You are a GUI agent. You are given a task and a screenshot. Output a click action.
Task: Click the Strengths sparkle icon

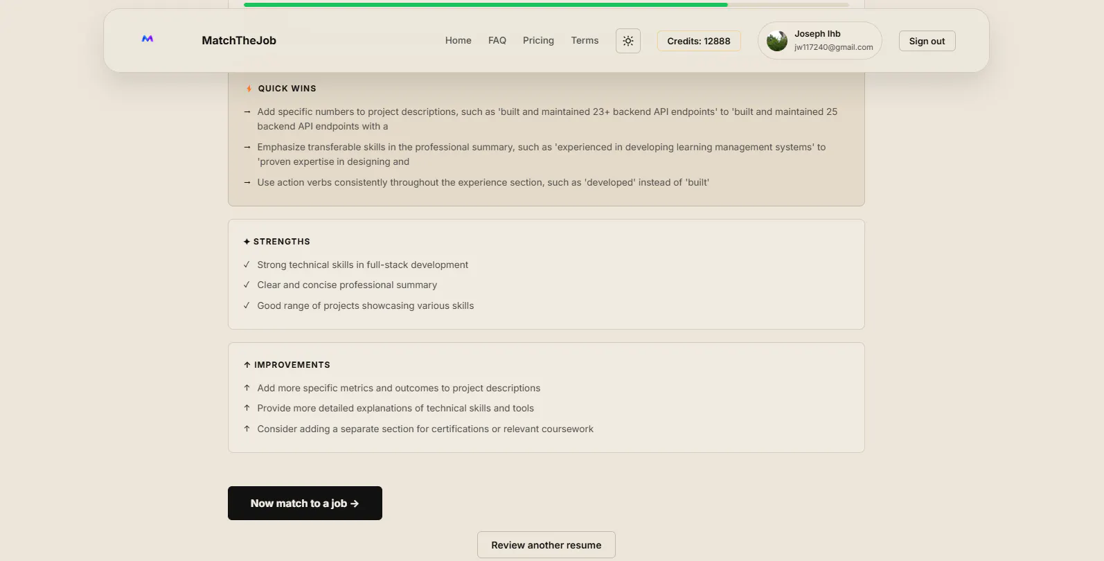coord(247,242)
